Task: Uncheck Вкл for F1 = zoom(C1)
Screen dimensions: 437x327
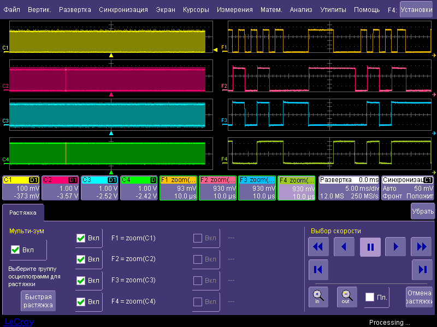Action: point(81,238)
